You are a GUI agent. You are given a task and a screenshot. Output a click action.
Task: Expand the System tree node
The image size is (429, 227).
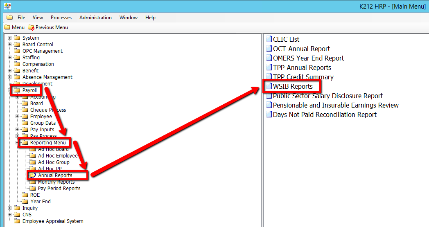tap(10, 38)
